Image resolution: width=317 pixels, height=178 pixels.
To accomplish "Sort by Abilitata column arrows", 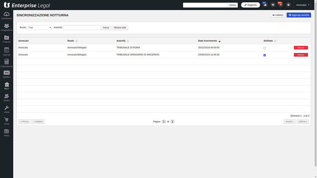I will pyautogui.click(x=275, y=41).
